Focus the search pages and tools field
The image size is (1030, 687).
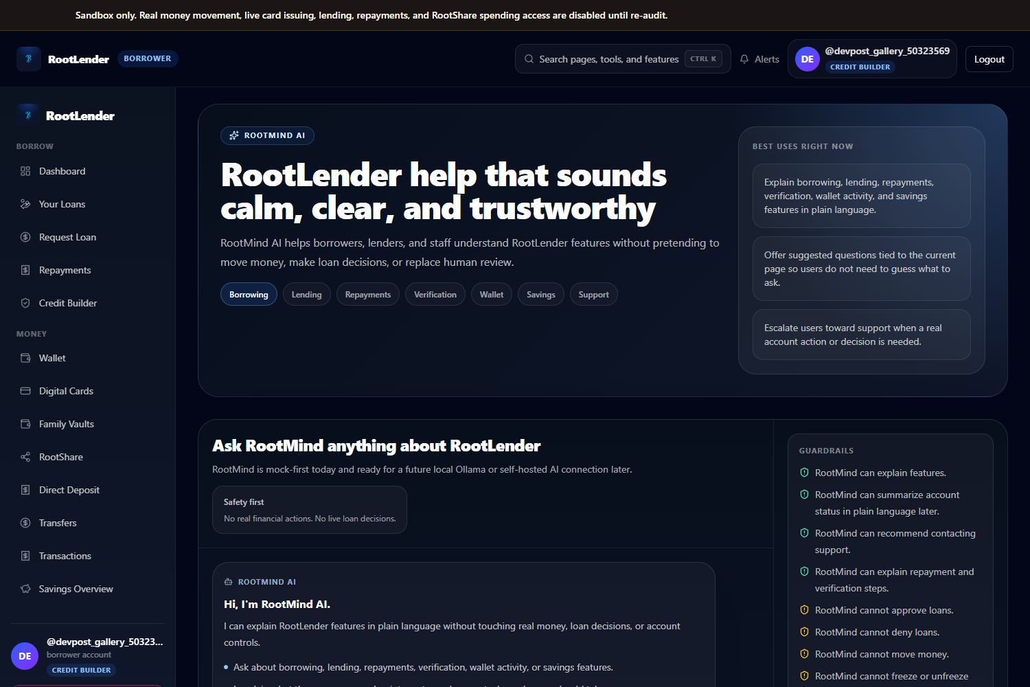coord(623,59)
